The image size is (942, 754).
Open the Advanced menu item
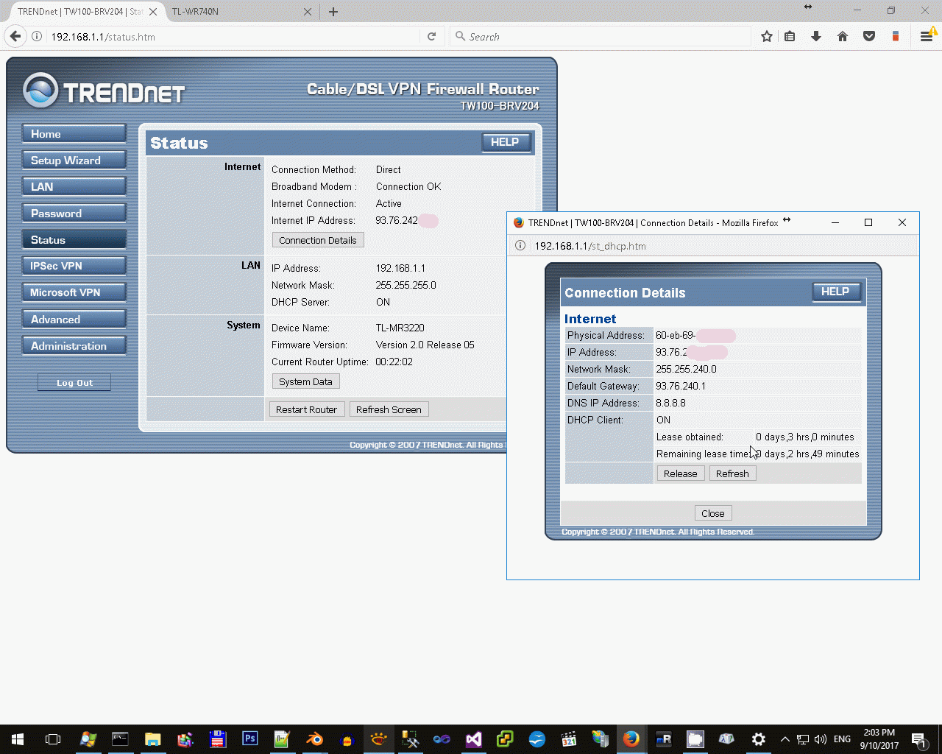pos(74,320)
